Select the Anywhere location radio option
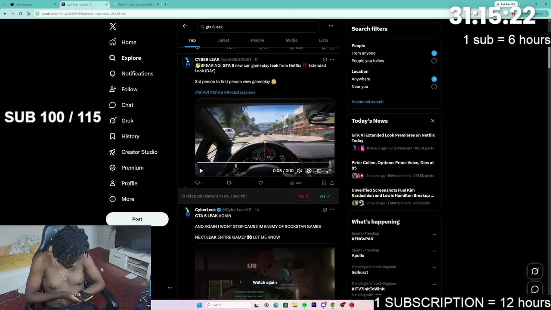Screen dimensions: 551x310 tap(434, 79)
